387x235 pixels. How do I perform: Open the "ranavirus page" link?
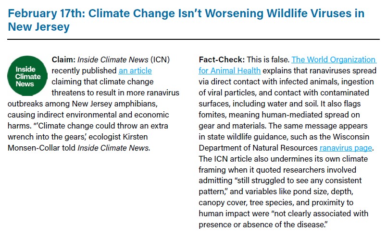point(346,148)
